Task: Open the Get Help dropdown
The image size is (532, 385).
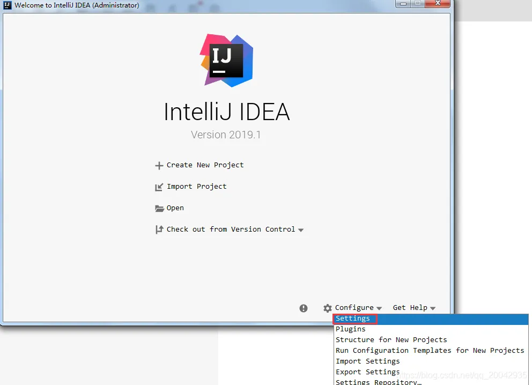Action: point(414,308)
